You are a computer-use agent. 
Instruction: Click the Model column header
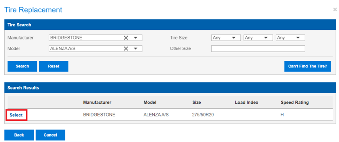pyautogui.click(x=150, y=103)
